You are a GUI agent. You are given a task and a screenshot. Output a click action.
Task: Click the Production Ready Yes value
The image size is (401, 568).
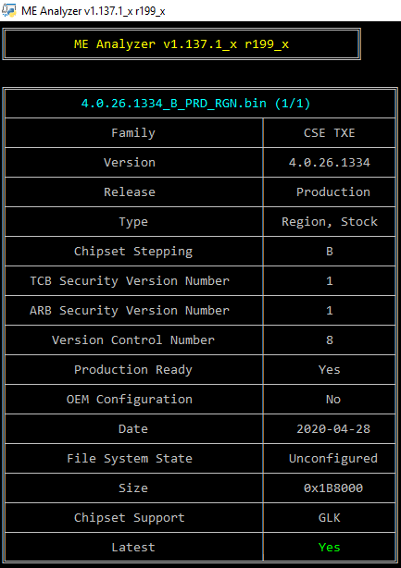pos(329,370)
